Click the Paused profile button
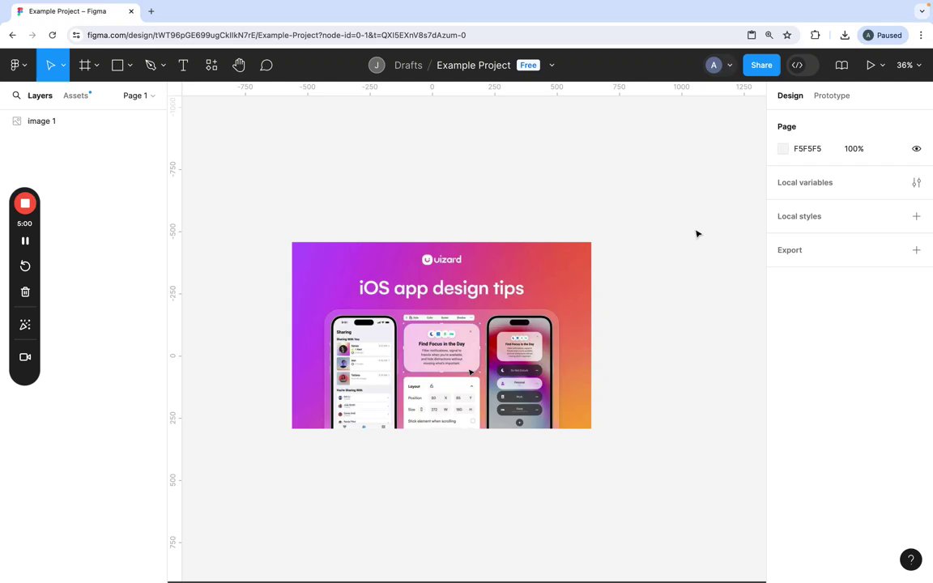933x583 pixels. click(x=883, y=35)
